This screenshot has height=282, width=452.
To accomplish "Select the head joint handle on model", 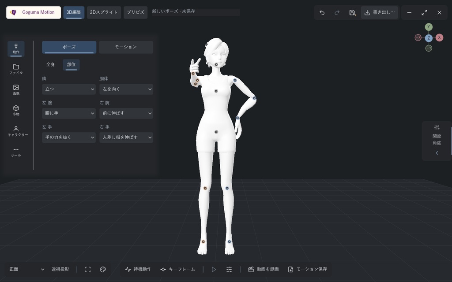I will (216, 65).
